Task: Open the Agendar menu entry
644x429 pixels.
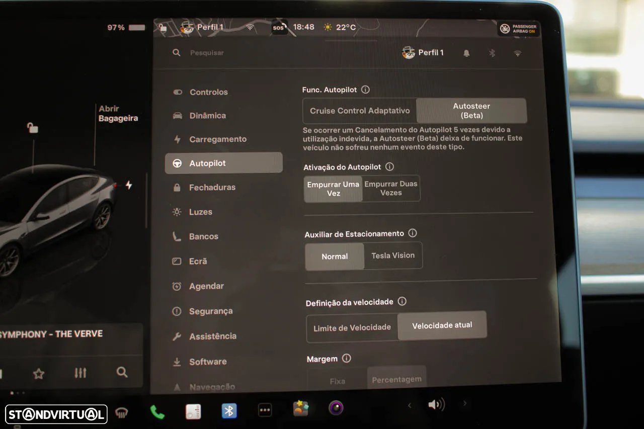Action: point(198,286)
